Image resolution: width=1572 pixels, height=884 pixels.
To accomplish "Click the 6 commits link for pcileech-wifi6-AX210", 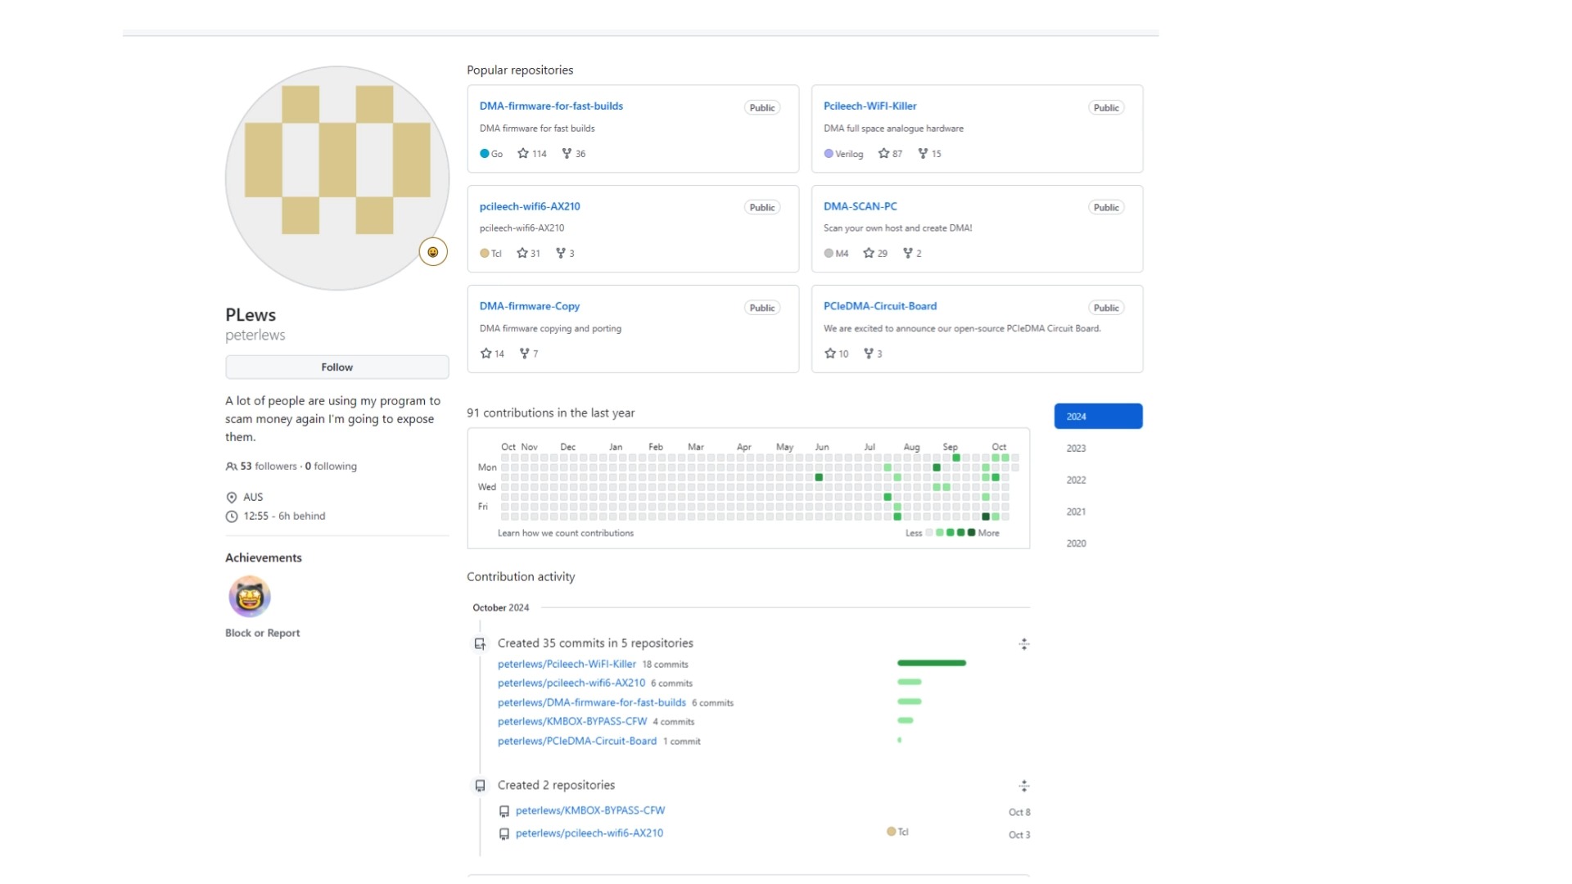I will click(671, 683).
